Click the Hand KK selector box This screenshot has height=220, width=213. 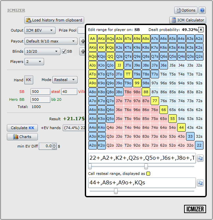(x=29, y=80)
